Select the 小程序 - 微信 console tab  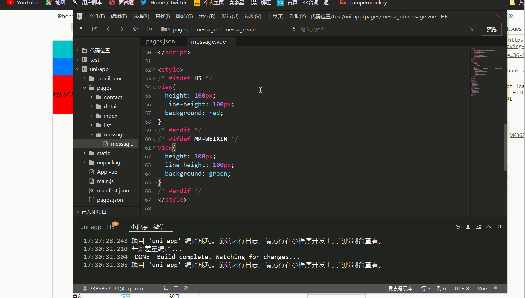pos(148,227)
